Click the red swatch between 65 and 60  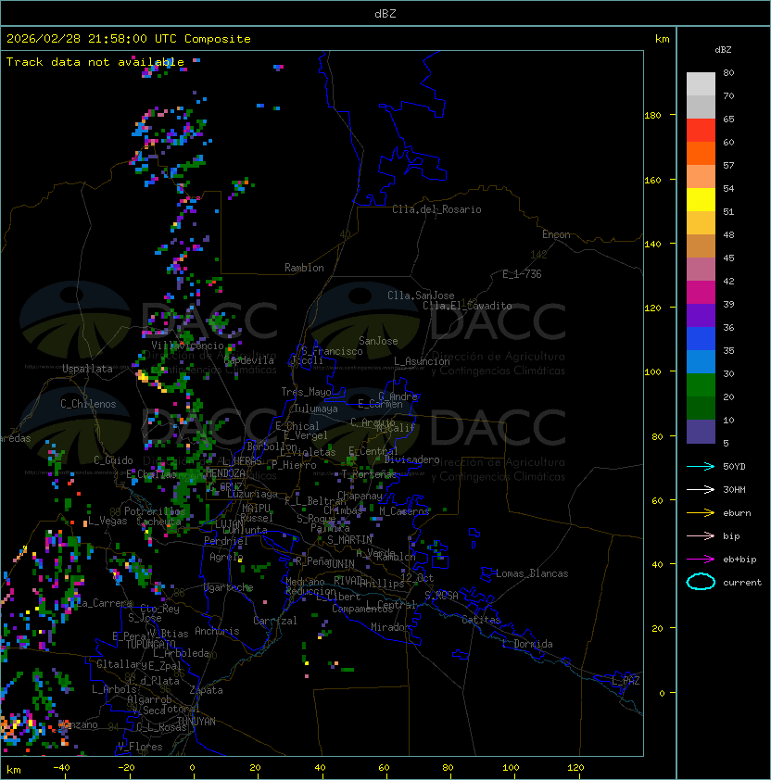[701, 131]
